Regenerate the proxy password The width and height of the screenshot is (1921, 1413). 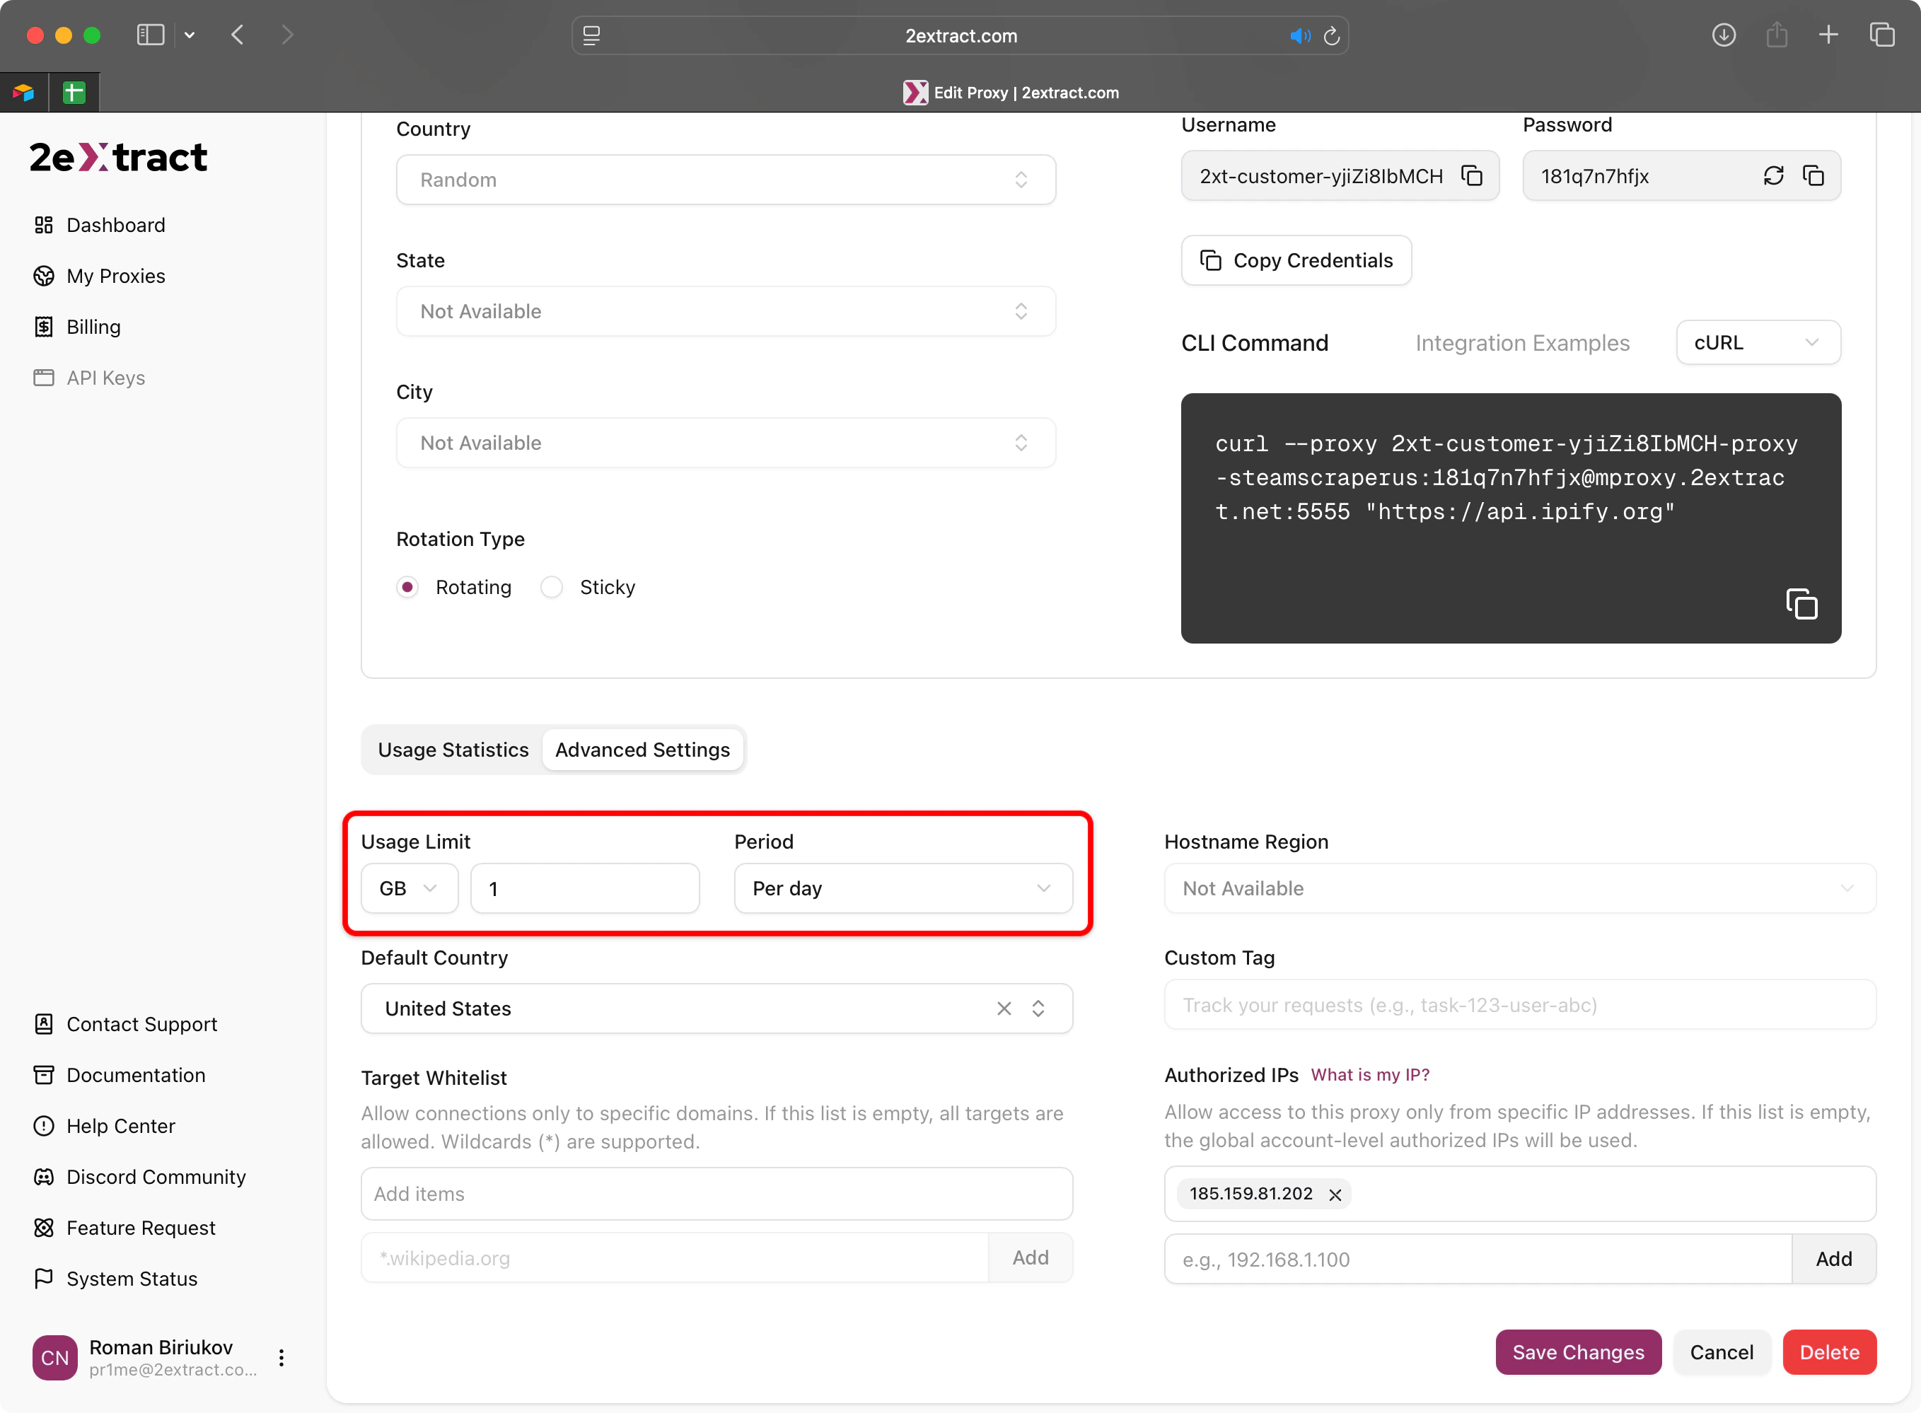coord(1773,175)
